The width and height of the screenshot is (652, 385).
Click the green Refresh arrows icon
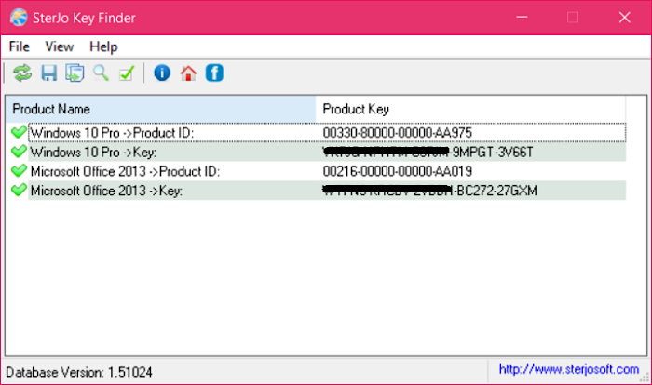click(x=22, y=73)
